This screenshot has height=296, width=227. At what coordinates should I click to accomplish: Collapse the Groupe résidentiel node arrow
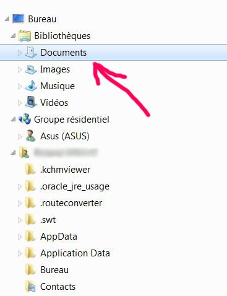click(14, 120)
